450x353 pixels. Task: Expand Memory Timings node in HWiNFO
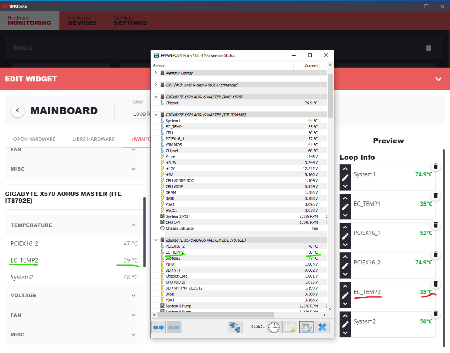coord(156,73)
